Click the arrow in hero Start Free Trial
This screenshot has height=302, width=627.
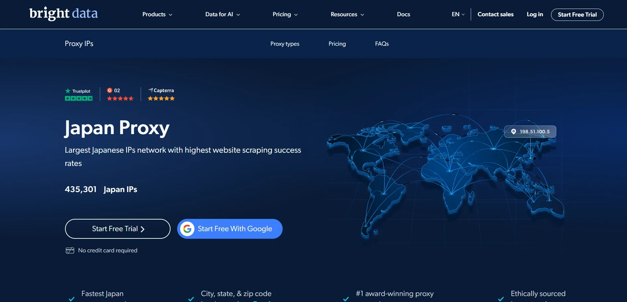click(x=143, y=229)
